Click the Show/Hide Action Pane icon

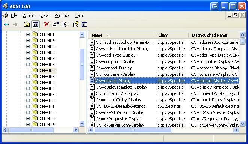pyautogui.click(x=84, y=24)
